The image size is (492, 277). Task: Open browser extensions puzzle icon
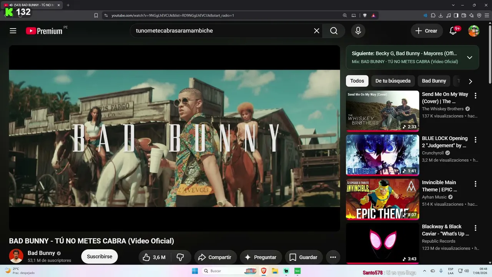click(433, 15)
